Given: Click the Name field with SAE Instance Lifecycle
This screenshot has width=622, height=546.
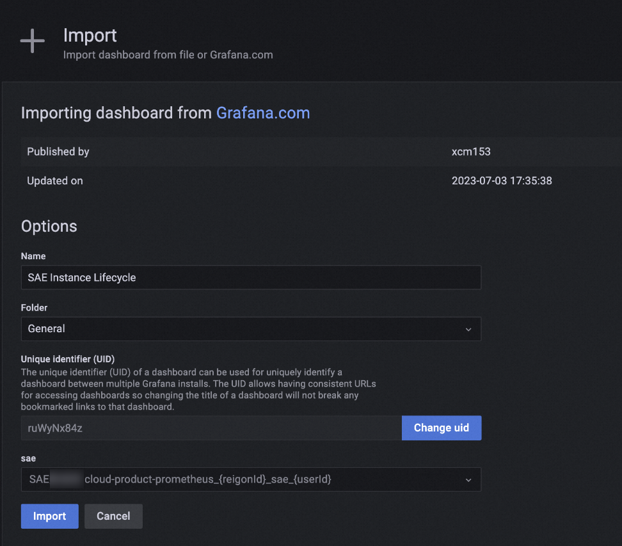Looking at the screenshot, I should (x=251, y=277).
